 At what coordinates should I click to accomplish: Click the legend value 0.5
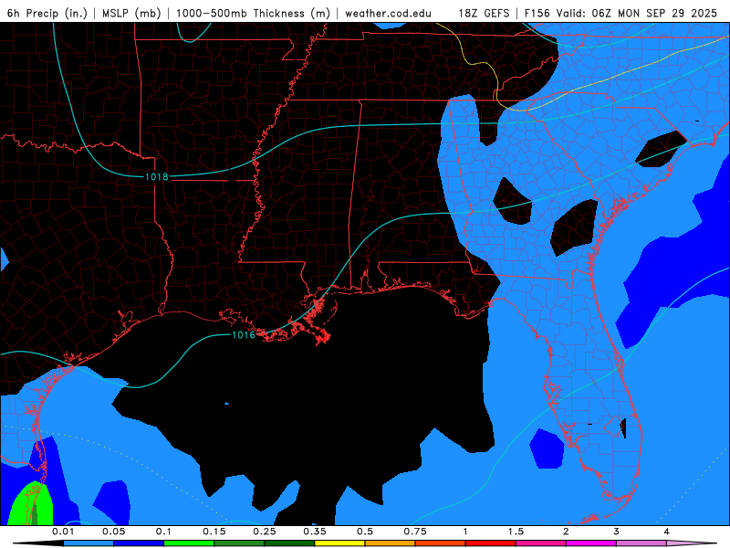pyautogui.click(x=365, y=532)
